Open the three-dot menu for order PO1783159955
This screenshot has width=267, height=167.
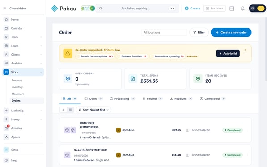click(247, 130)
